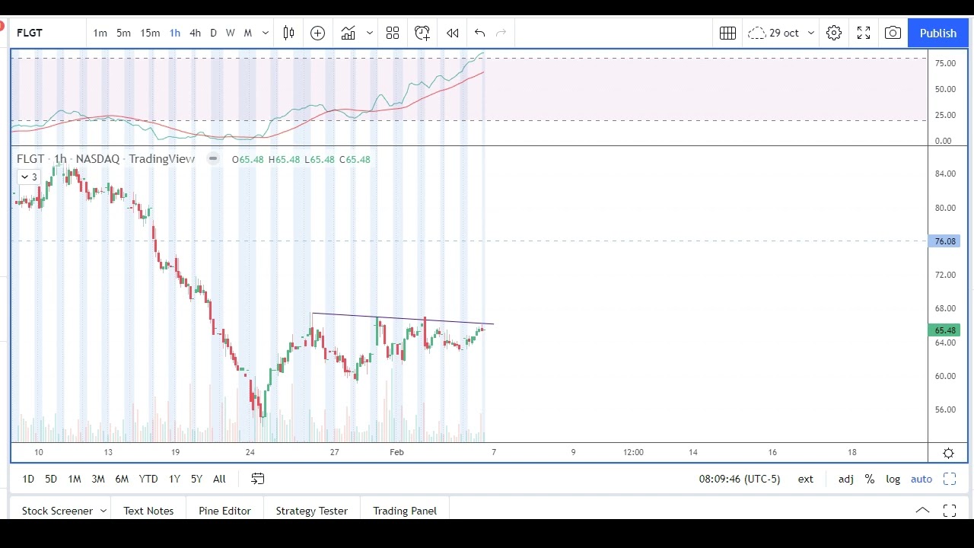Toggle percent scale mode

(870, 479)
